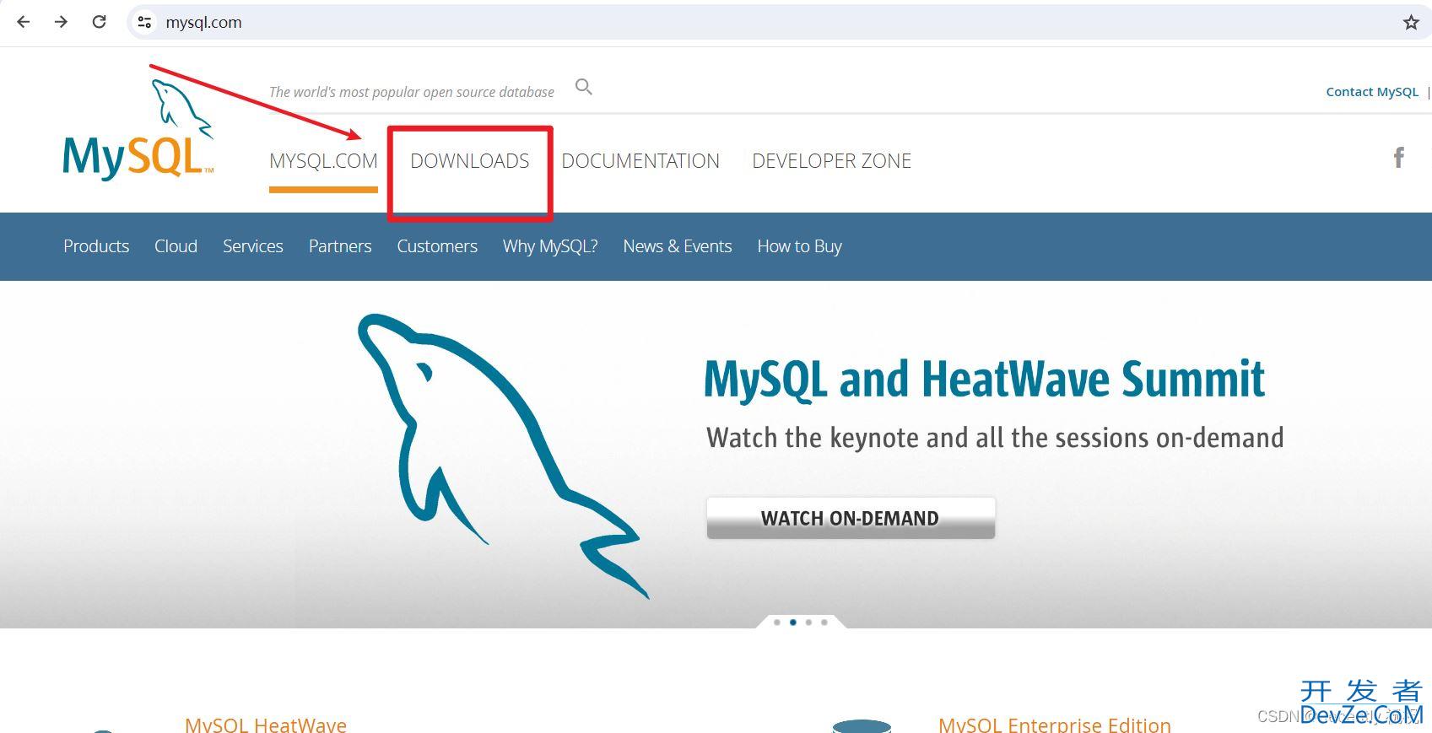Open the Customers menu item
This screenshot has height=733, width=1432.
coord(437,246)
